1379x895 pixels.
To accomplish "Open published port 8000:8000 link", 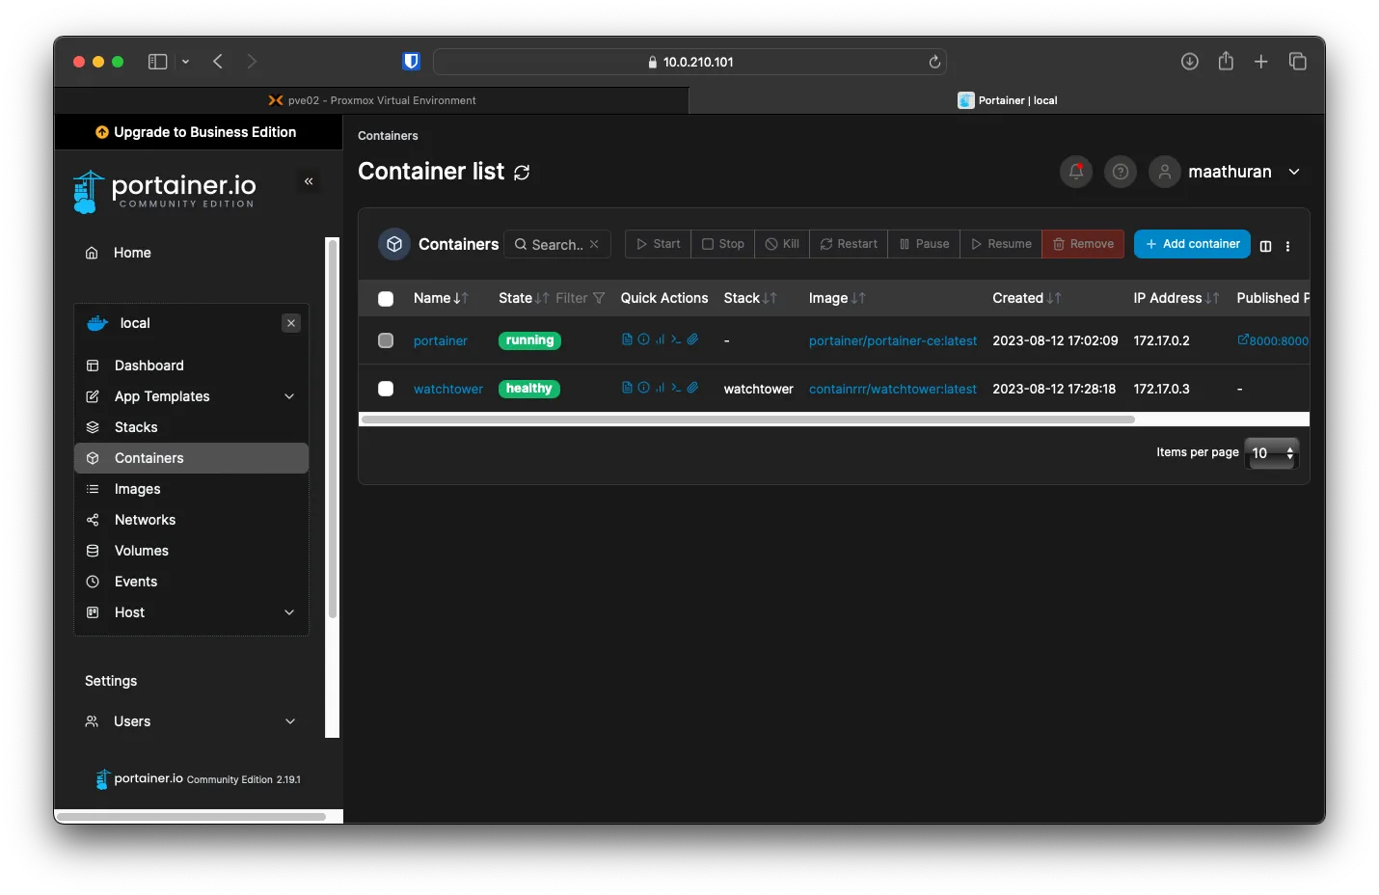I will (x=1273, y=340).
